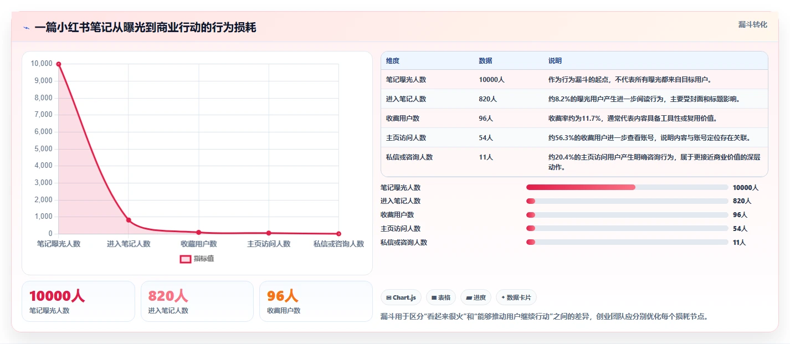Select the Chart.js tag chip
This screenshot has height=344, width=790.
pyautogui.click(x=401, y=297)
